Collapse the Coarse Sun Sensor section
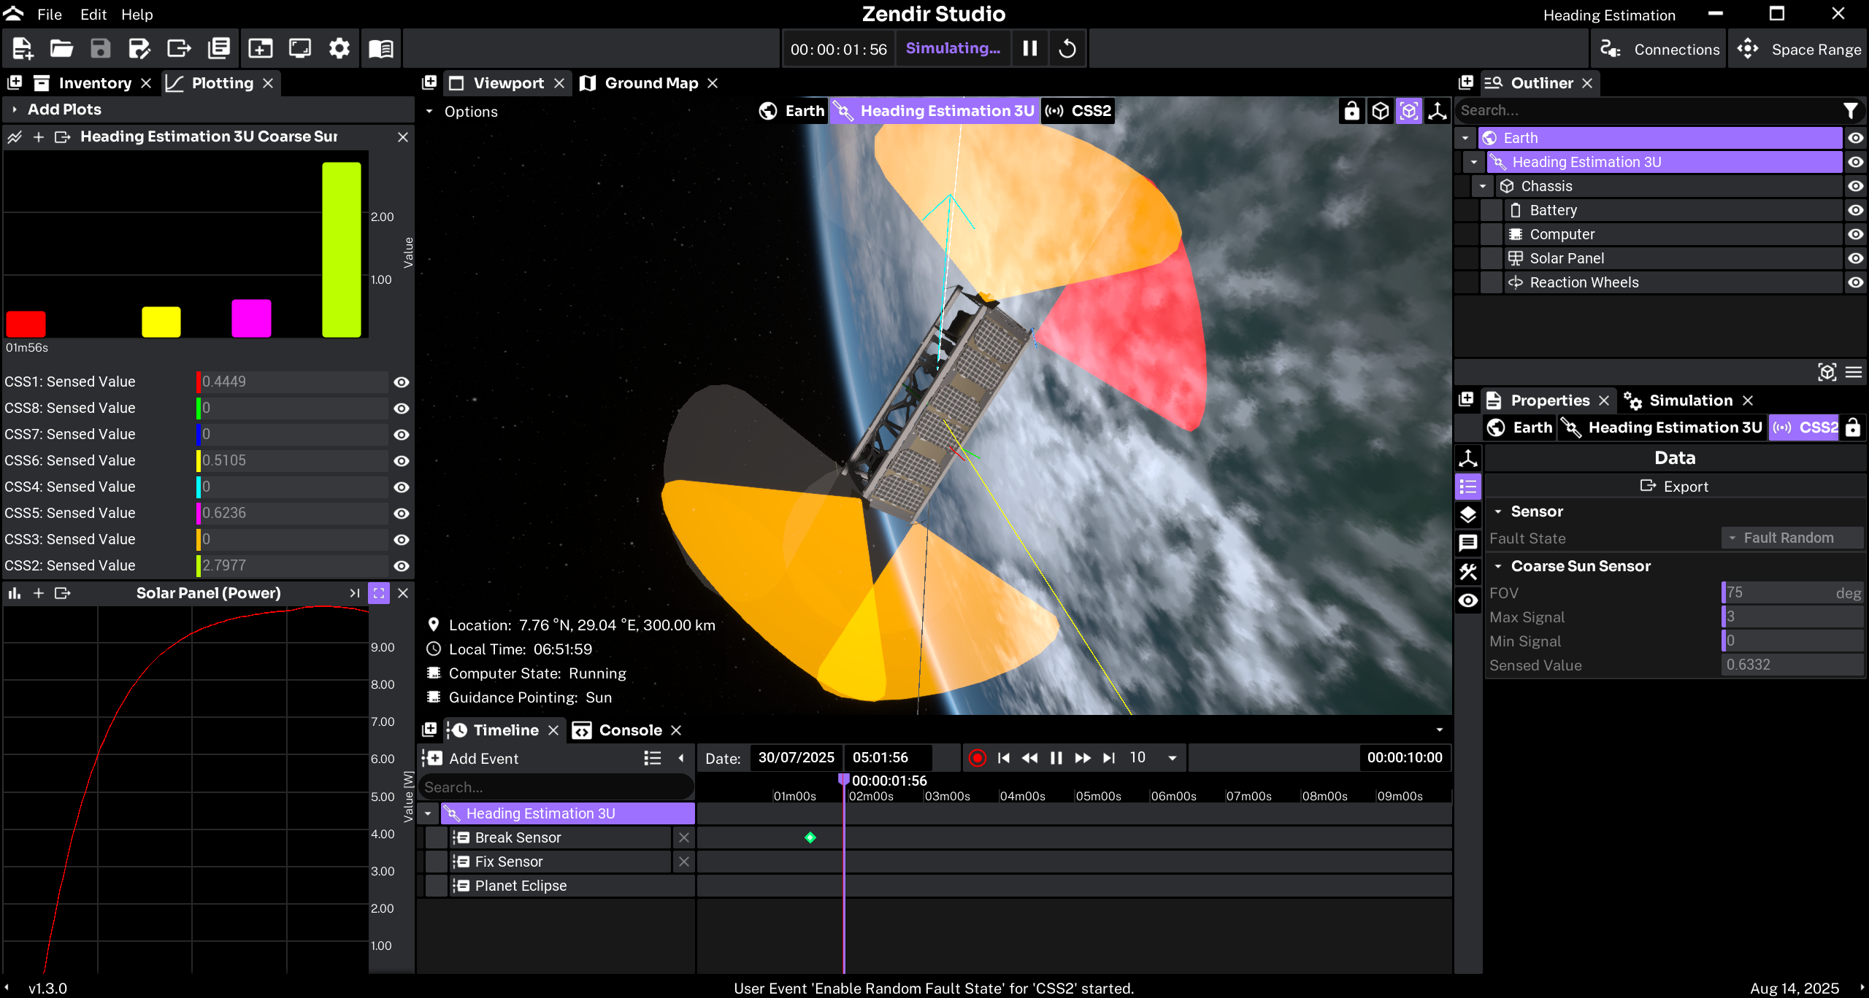Screen dimensions: 1869x998 click(1499, 565)
